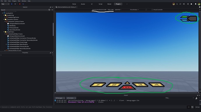201x112 pixels.
Task: Select ActiveHealthBar-CoverImage item
Action: tap(18, 42)
